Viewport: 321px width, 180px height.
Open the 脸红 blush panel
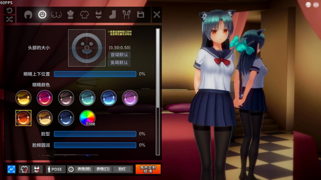click(x=122, y=169)
